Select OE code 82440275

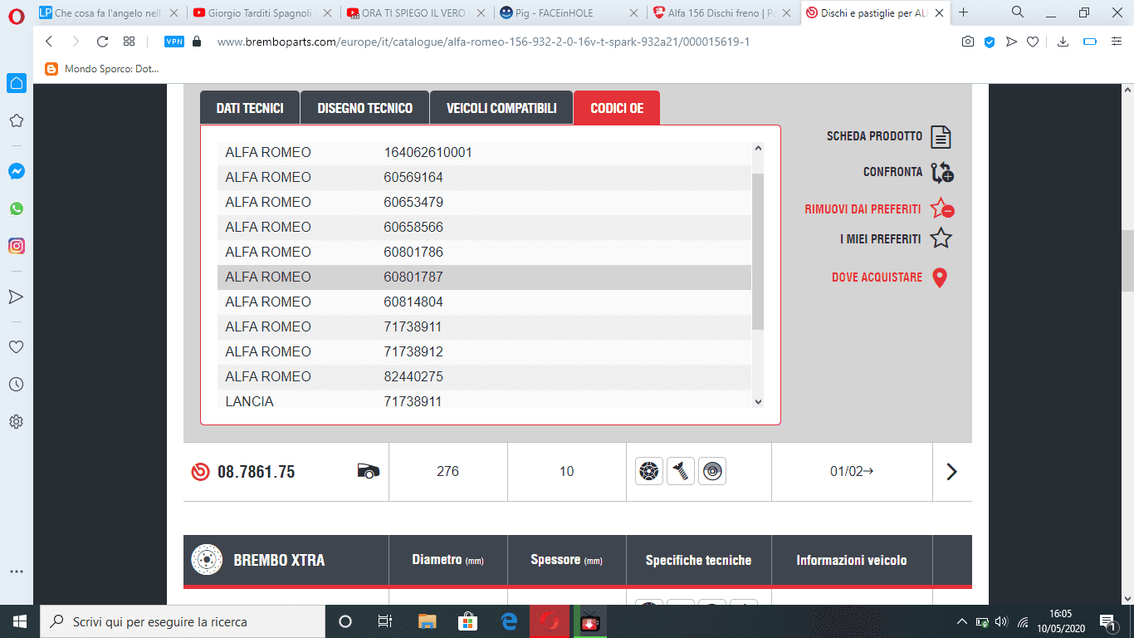point(484,377)
